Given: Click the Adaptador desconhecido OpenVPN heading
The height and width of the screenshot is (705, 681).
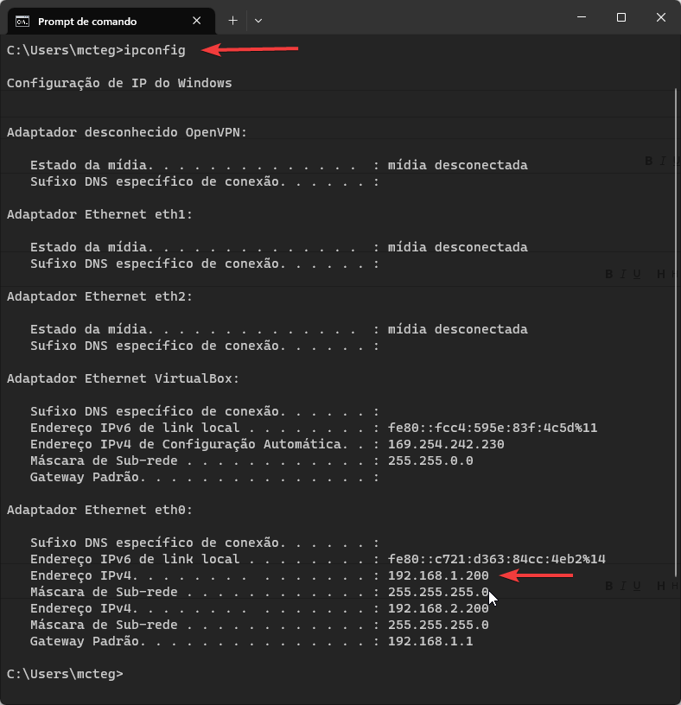Looking at the screenshot, I should 127,132.
